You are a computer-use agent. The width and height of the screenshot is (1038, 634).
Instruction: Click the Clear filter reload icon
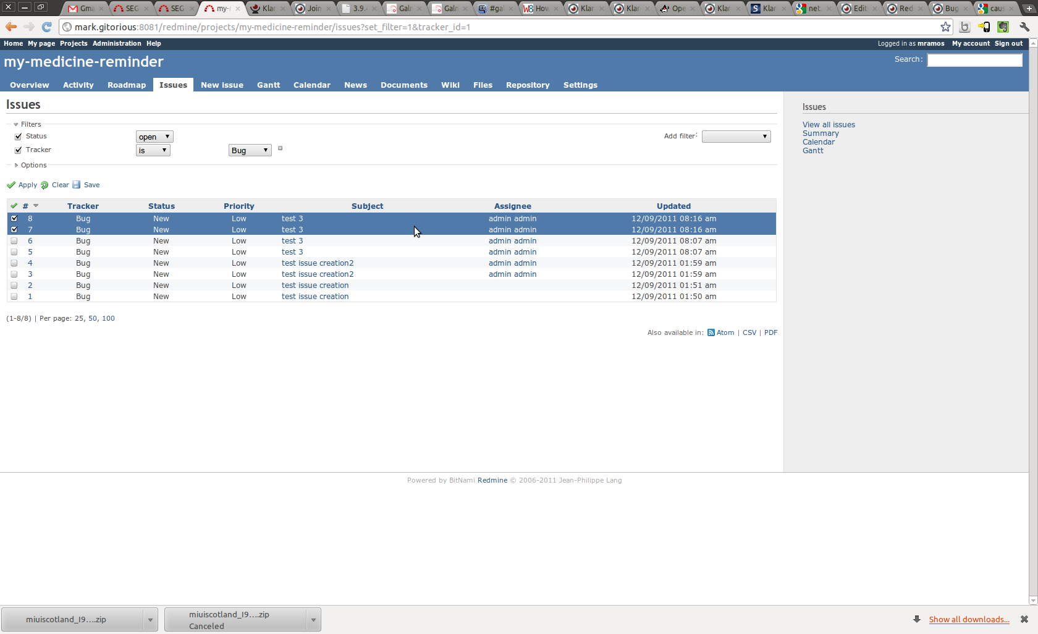click(44, 185)
